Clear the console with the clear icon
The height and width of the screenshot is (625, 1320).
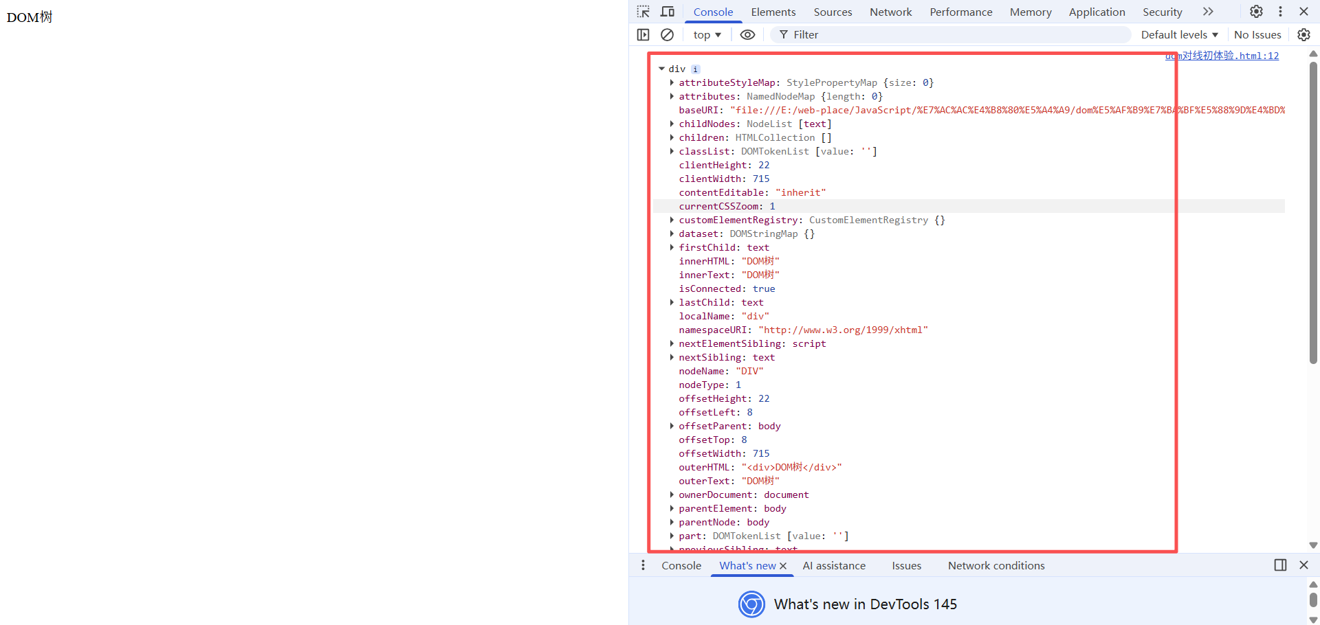667,34
